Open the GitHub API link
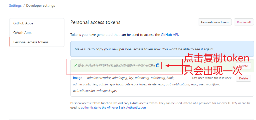 170,35
